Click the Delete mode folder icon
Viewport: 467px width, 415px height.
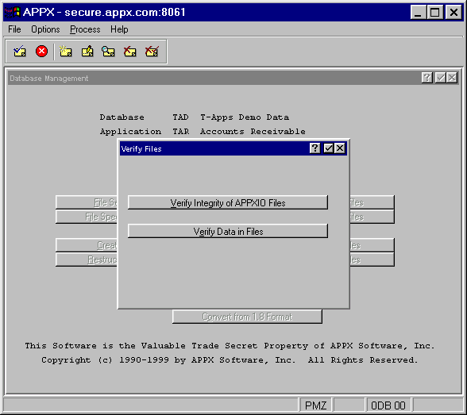130,52
